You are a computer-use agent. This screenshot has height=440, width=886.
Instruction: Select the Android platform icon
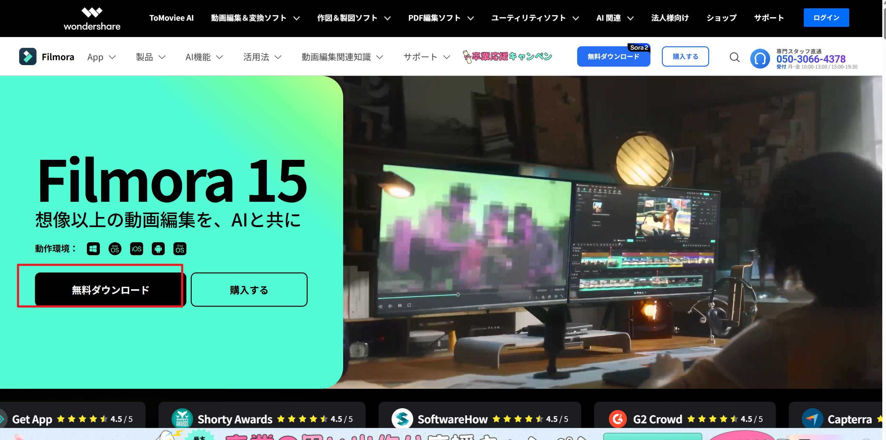click(x=158, y=249)
